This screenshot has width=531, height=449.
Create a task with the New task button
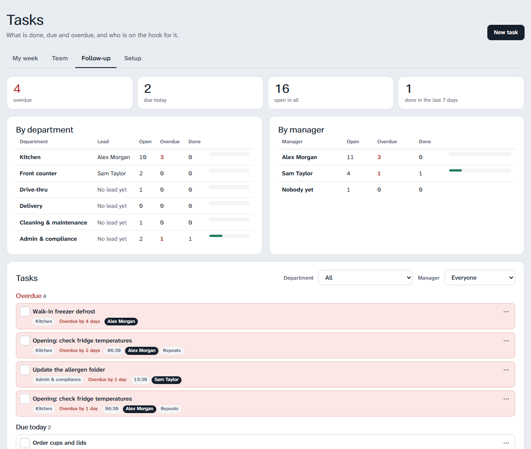pyautogui.click(x=506, y=32)
